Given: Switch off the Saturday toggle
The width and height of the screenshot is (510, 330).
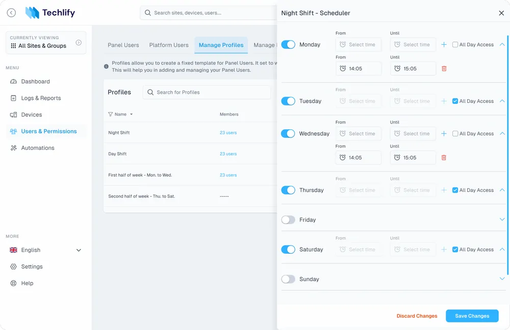Looking at the screenshot, I should pos(288,250).
